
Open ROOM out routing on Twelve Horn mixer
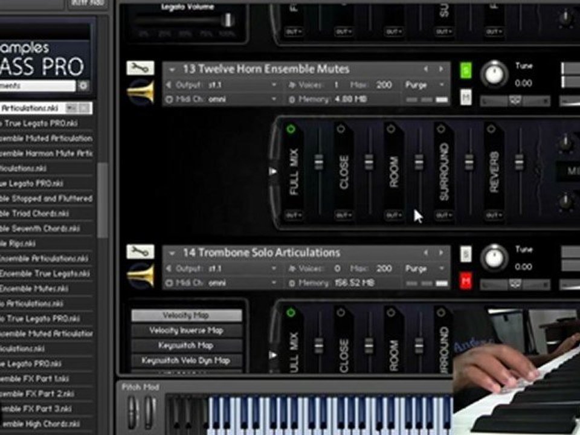click(393, 215)
